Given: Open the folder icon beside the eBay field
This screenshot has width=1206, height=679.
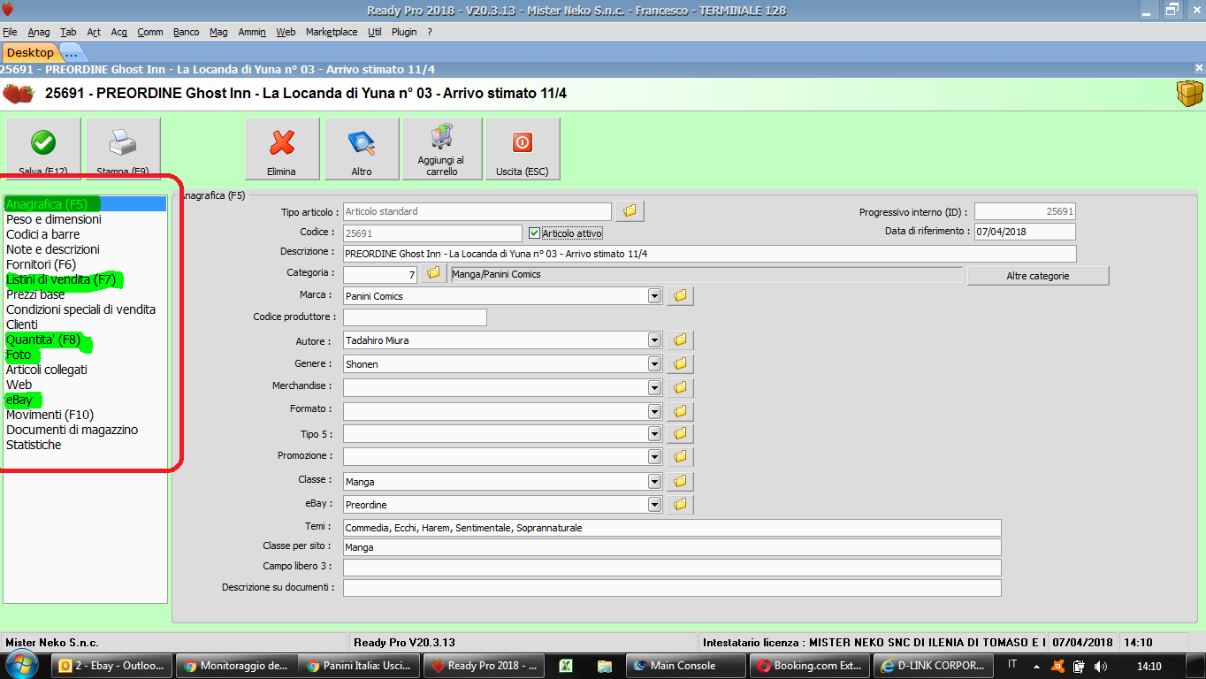Looking at the screenshot, I should [680, 505].
